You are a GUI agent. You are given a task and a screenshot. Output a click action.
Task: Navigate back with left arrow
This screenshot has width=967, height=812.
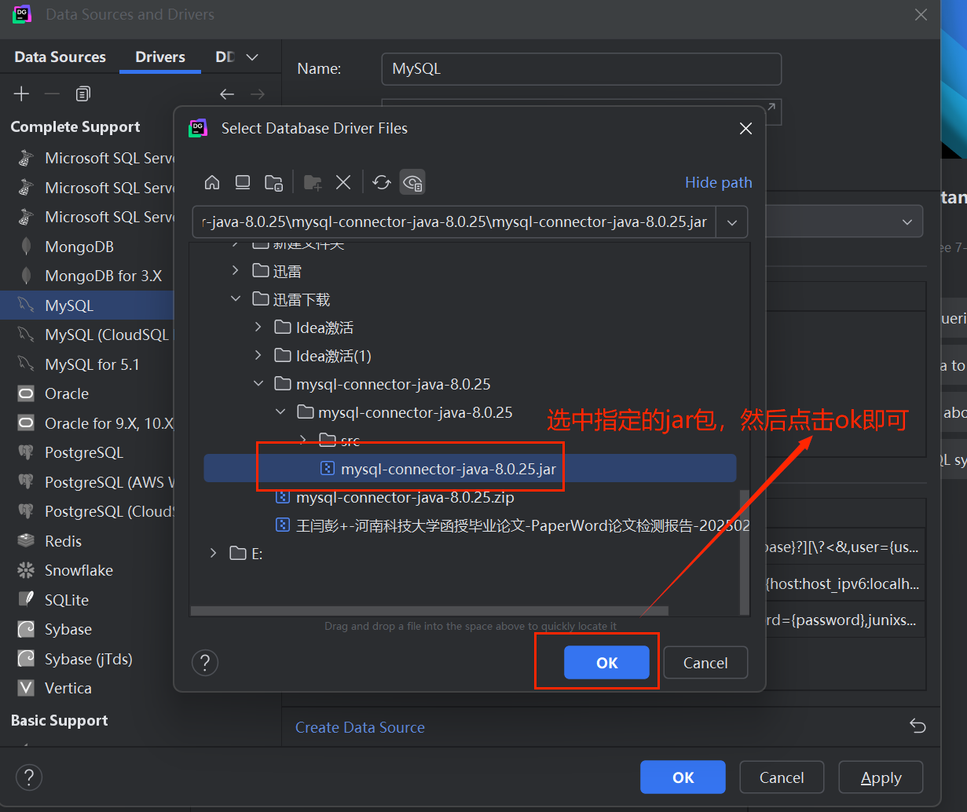pyautogui.click(x=227, y=94)
